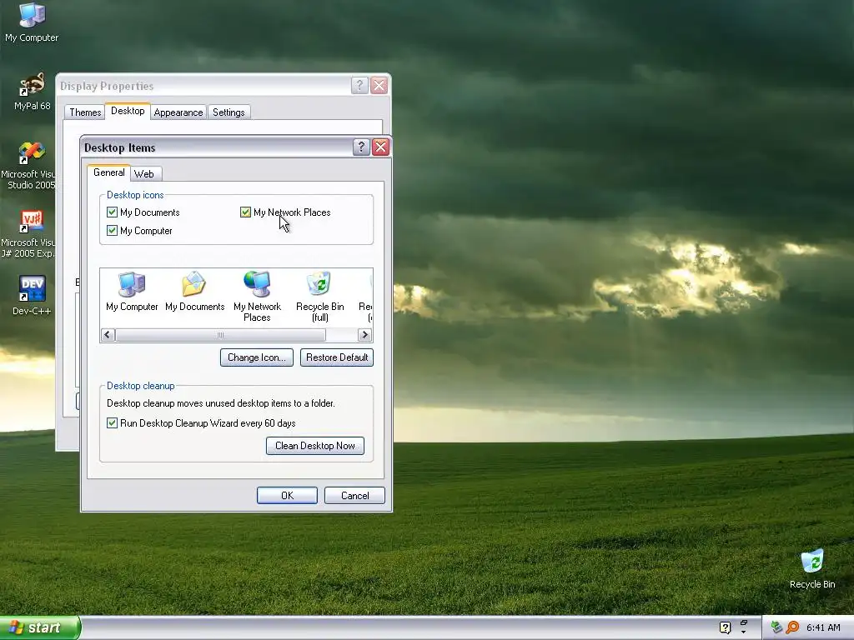Click the Change Icon... button

coord(257,357)
